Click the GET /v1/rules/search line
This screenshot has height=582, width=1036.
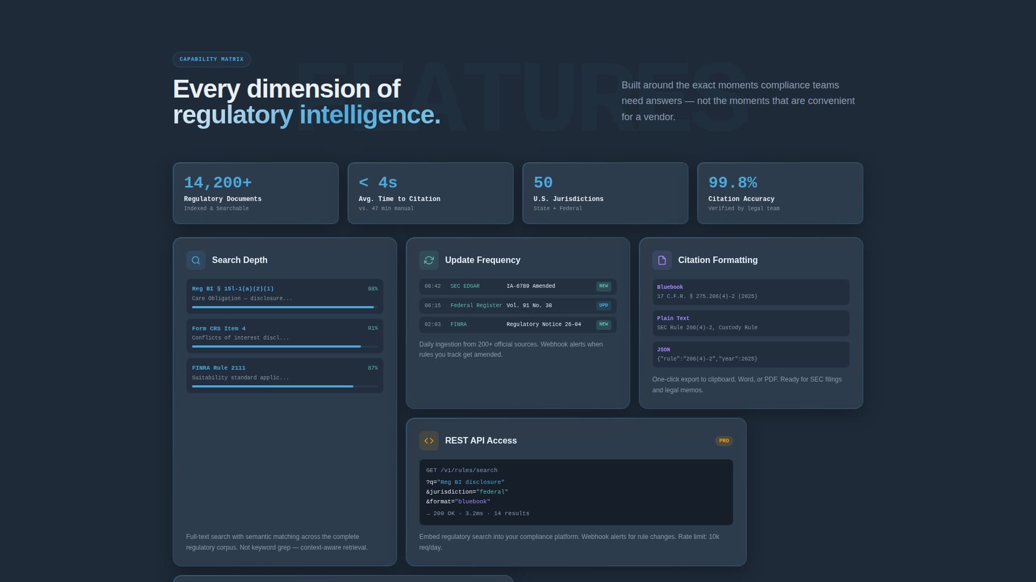coord(462,470)
